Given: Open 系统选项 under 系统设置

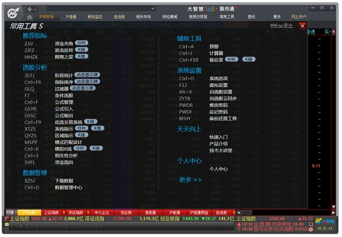Looking at the screenshot, I should [x=218, y=79].
